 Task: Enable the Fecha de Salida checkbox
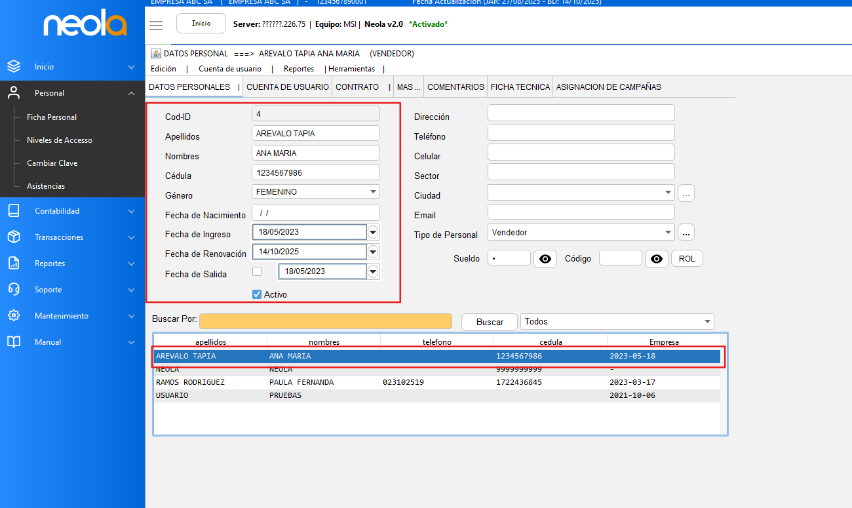(257, 271)
